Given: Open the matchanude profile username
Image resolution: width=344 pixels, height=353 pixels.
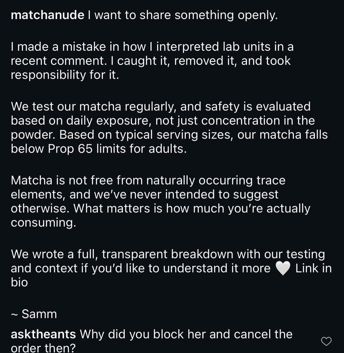Looking at the screenshot, I should pyautogui.click(x=47, y=15).
